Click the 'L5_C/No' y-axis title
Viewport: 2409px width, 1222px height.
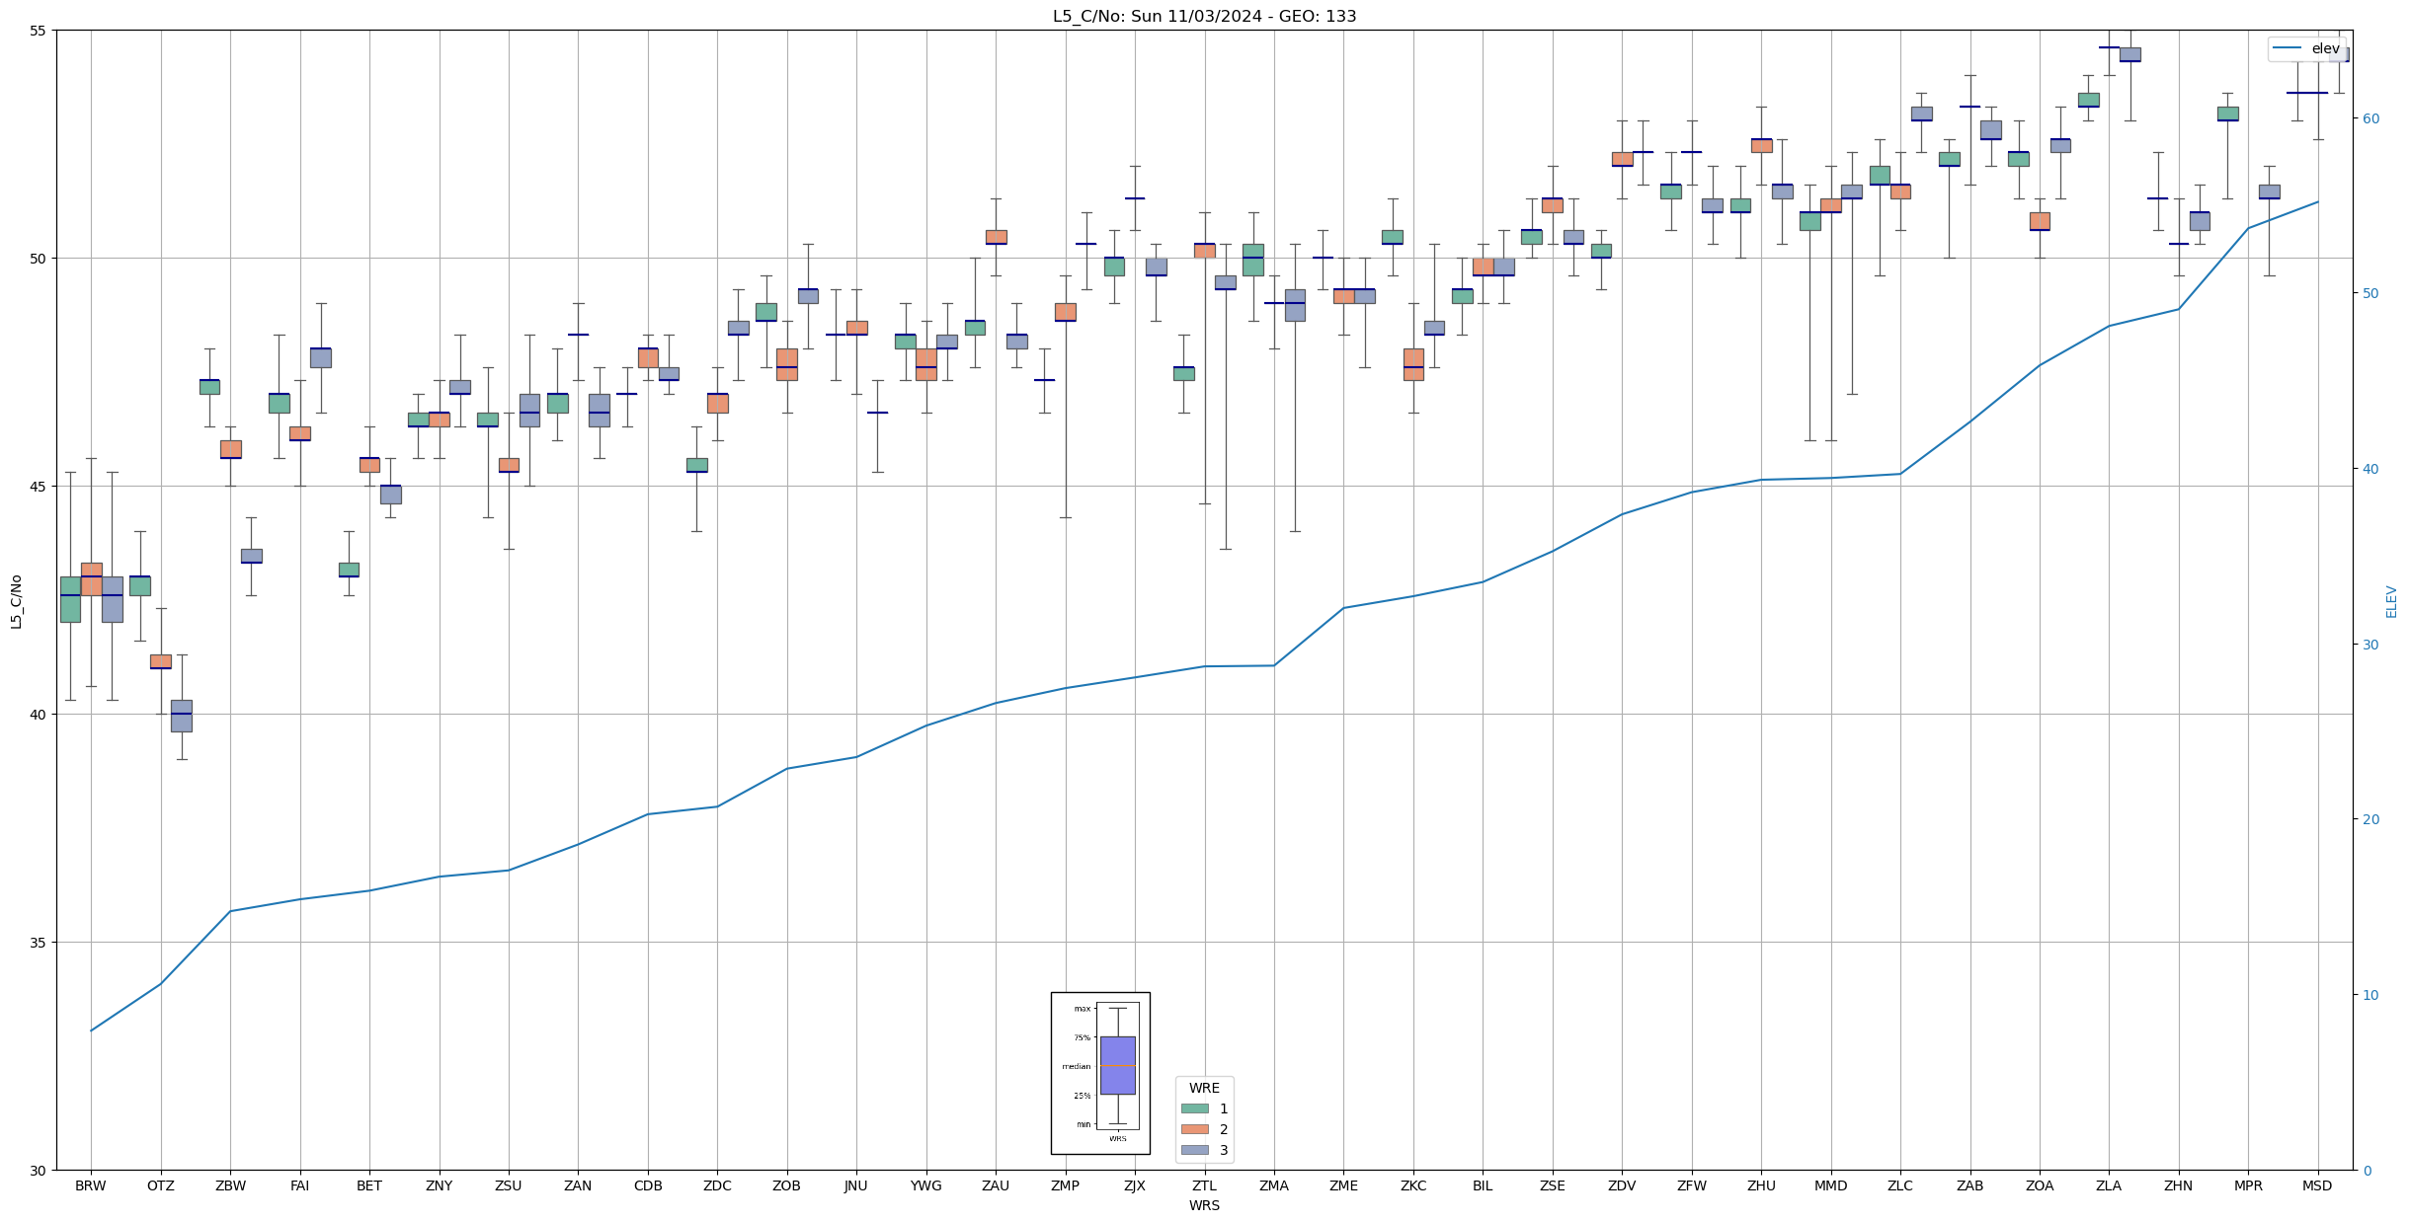coord(16,601)
